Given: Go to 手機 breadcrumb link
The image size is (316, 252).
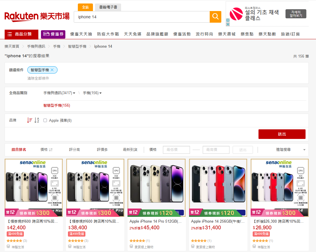Looking at the screenshot, I should pos(57,47).
